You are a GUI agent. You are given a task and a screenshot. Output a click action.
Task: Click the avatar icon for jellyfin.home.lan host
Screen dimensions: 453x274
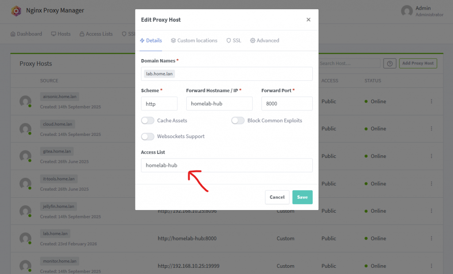click(25, 210)
